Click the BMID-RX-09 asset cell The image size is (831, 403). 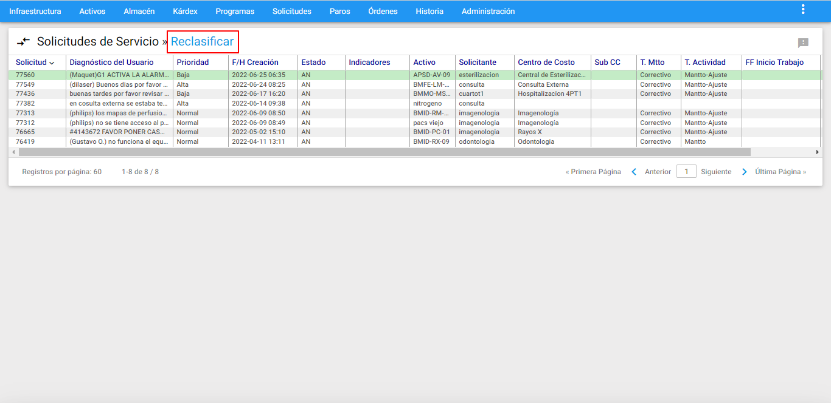click(432, 141)
